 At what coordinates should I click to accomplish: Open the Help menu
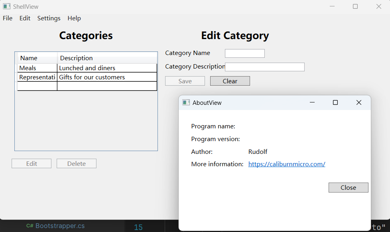point(74,18)
